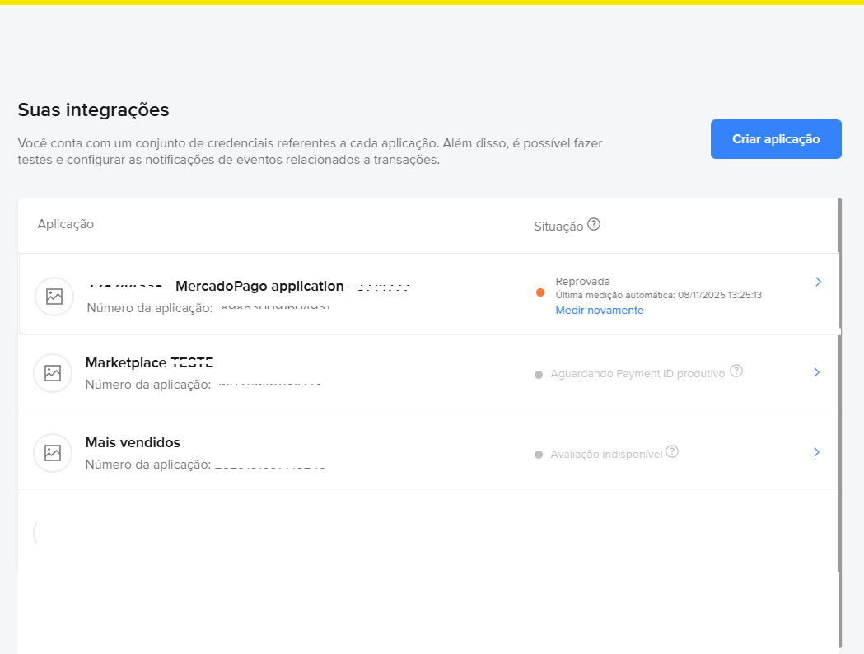Expand the Marketplace TESTE row chevron
Viewport: 864px width, 654px height.
point(816,372)
